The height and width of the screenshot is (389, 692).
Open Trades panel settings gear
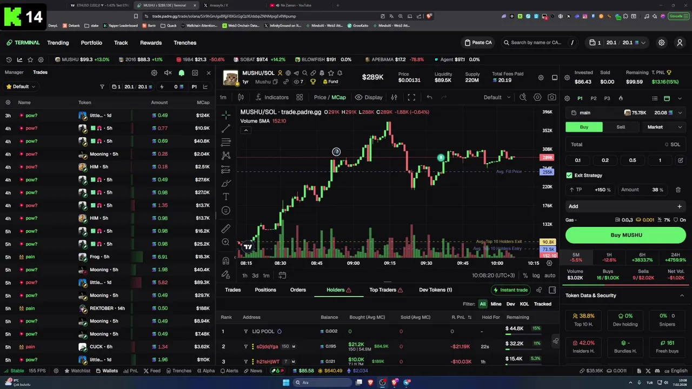(x=154, y=73)
